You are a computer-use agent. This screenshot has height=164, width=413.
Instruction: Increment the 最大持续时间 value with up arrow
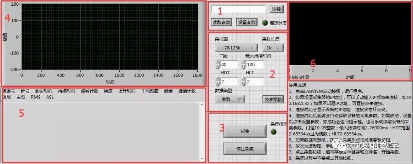tap(244, 63)
